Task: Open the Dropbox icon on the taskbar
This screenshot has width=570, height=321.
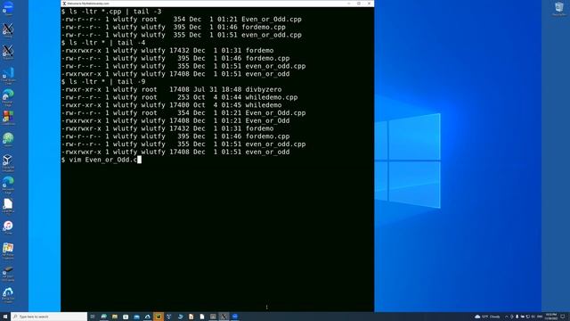Action: point(169,317)
